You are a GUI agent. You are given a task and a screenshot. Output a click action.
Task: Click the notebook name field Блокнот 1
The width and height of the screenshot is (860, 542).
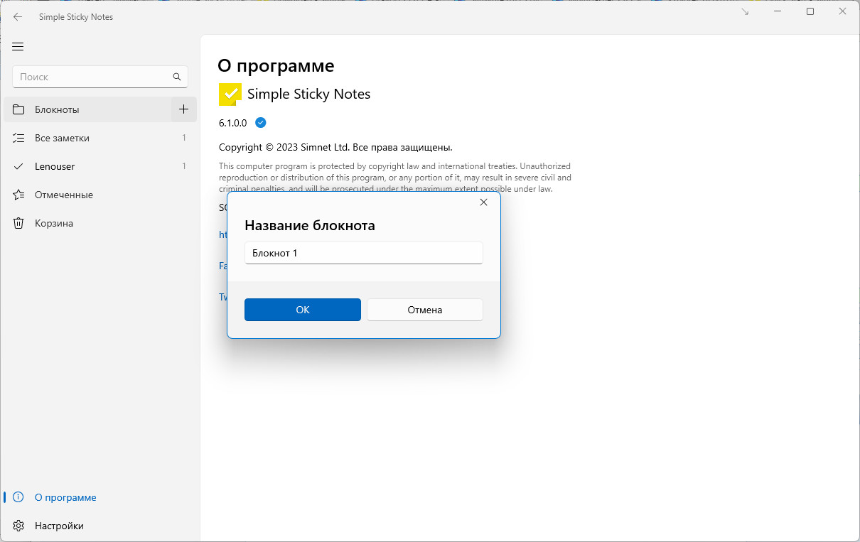[364, 253]
